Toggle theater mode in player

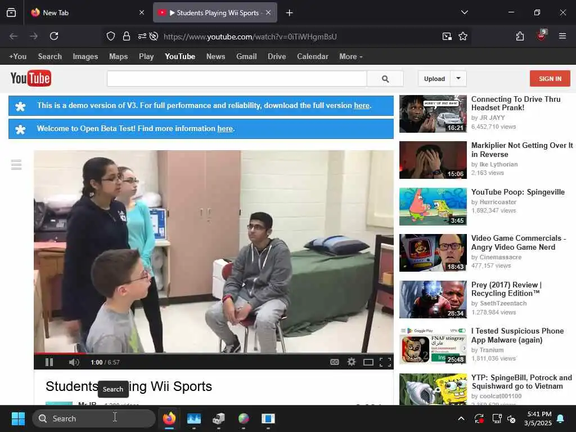pyautogui.click(x=368, y=363)
